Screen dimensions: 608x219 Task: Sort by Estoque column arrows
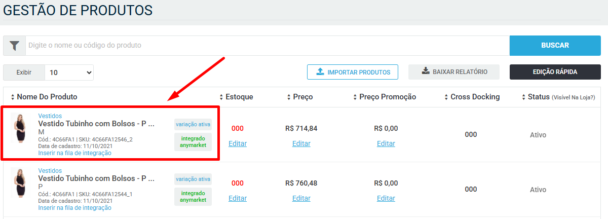221,97
